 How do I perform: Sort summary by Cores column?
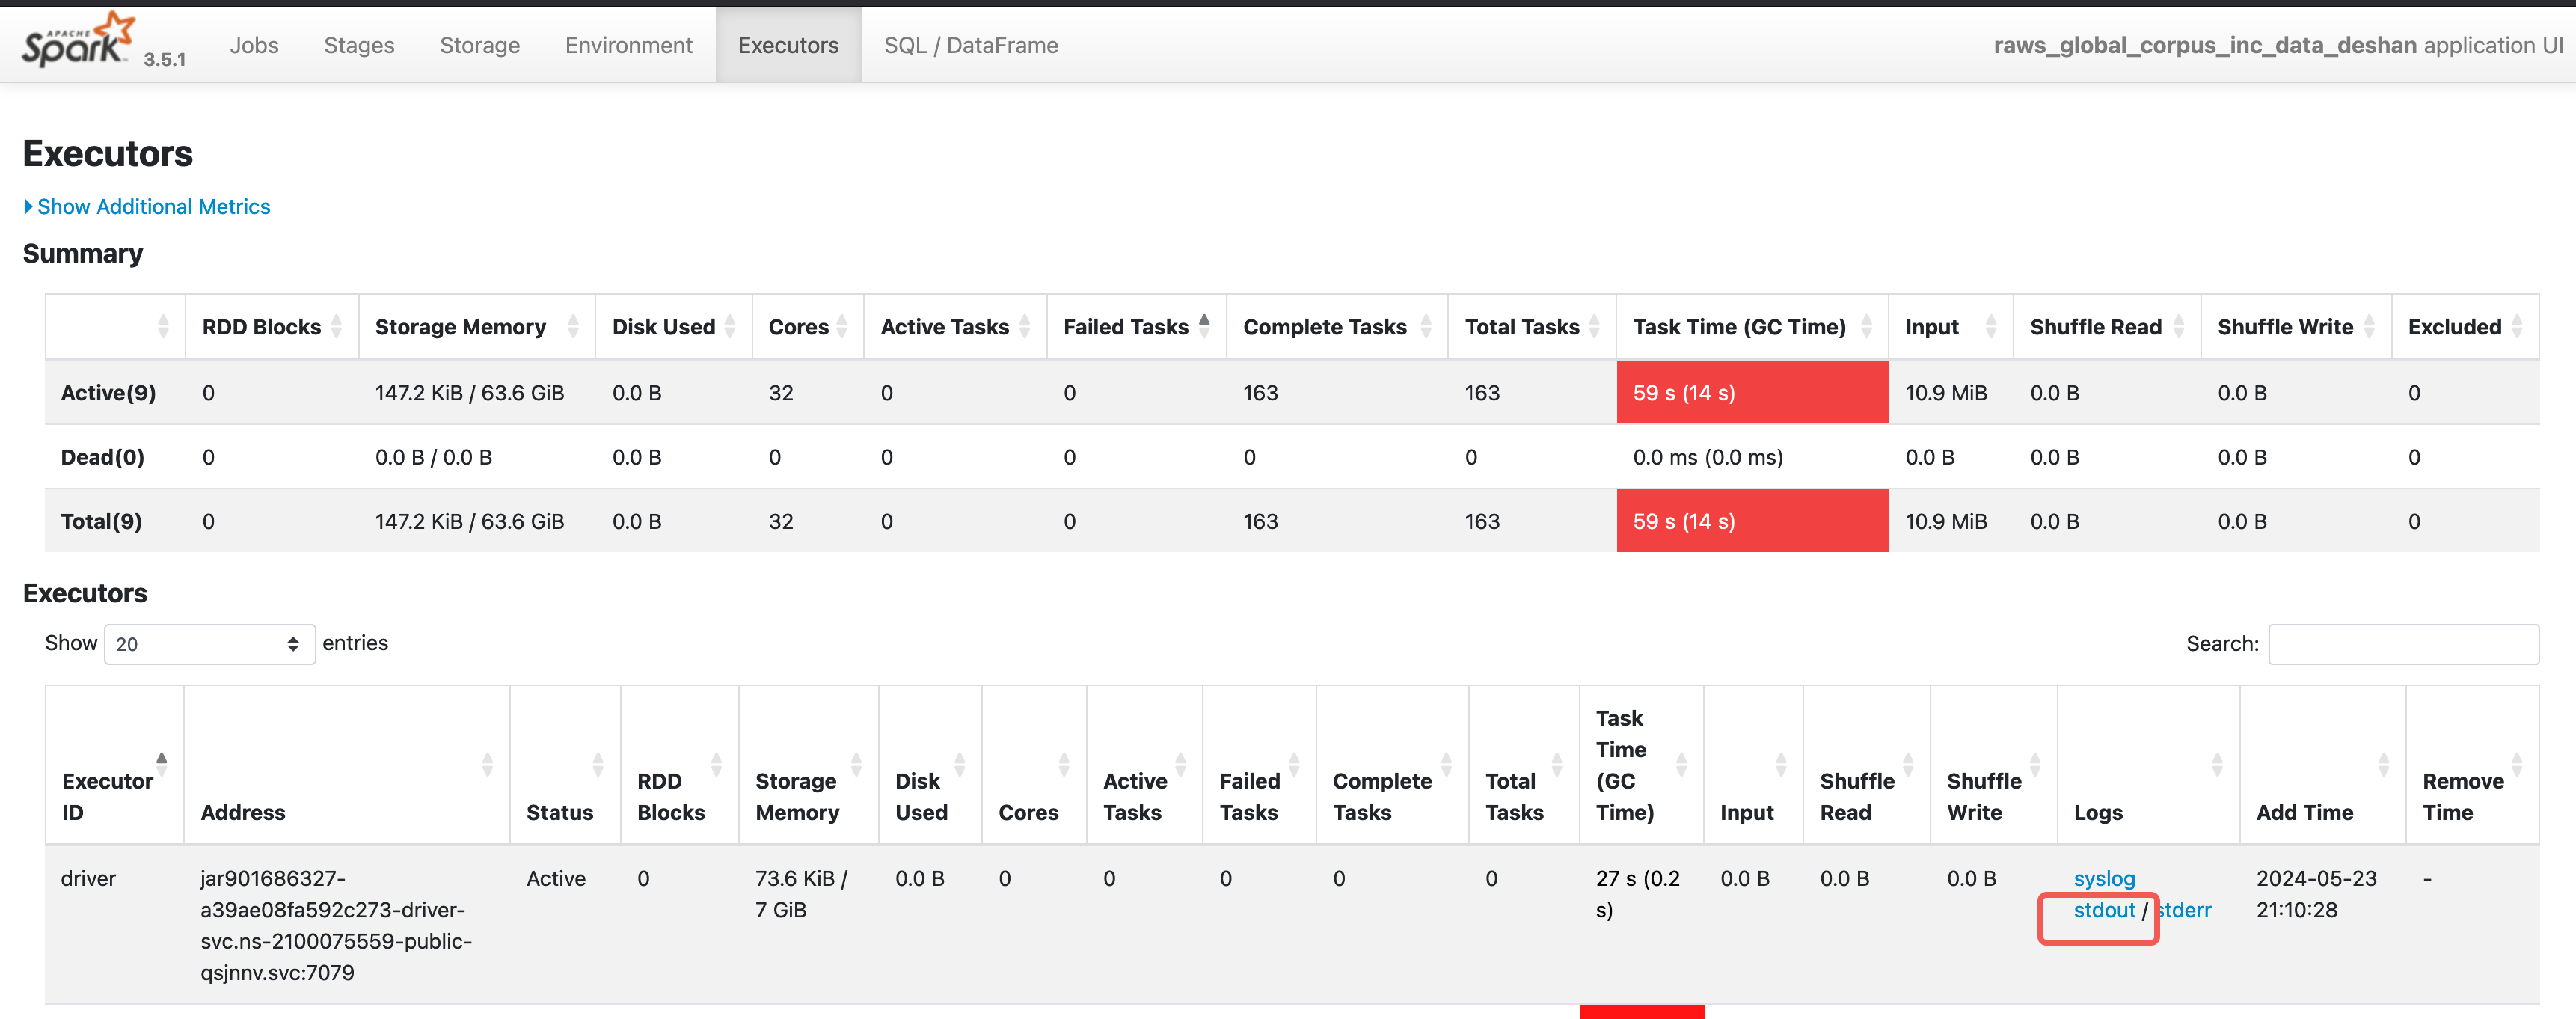[808, 327]
